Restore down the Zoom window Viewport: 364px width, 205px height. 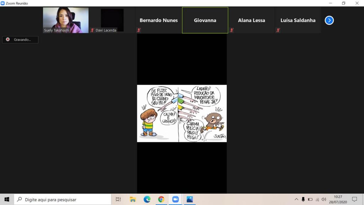(344, 3)
